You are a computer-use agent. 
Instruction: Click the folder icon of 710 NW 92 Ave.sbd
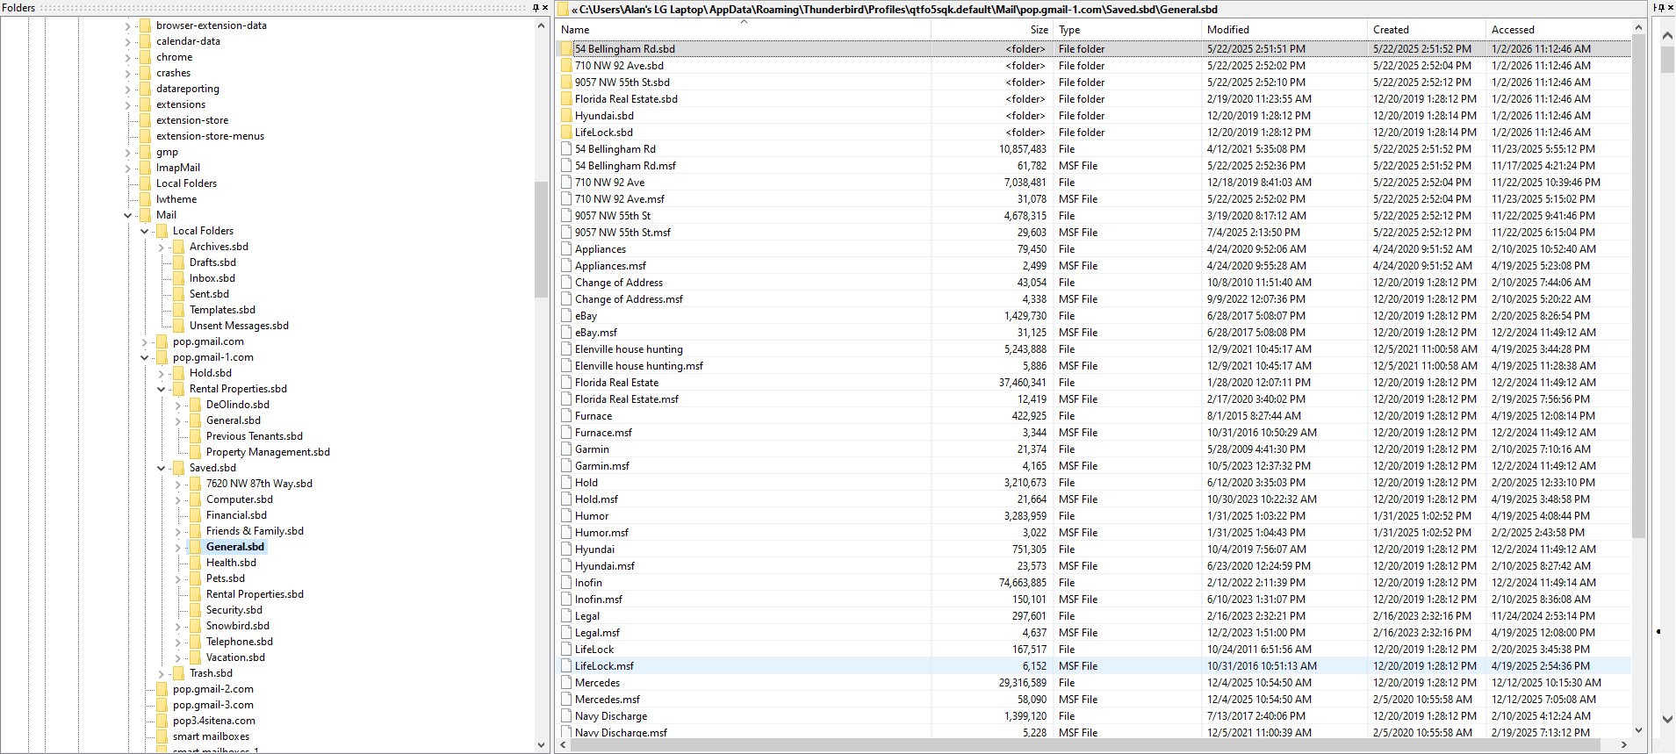click(567, 66)
